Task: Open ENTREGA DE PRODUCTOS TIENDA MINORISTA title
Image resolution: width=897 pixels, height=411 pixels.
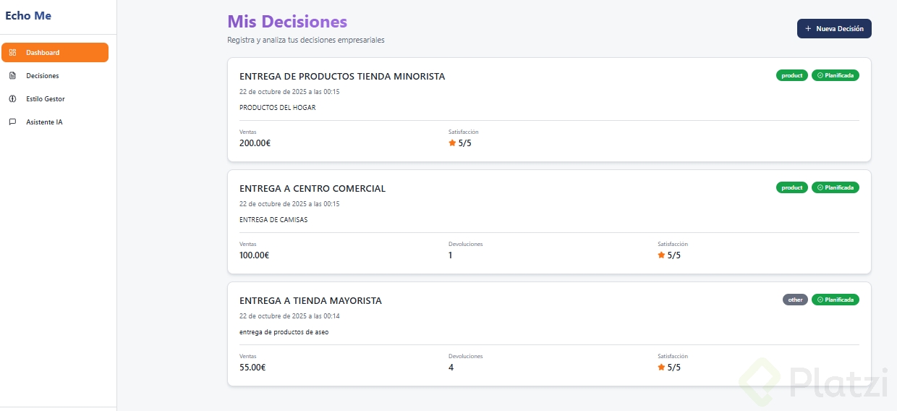Action: tap(342, 77)
